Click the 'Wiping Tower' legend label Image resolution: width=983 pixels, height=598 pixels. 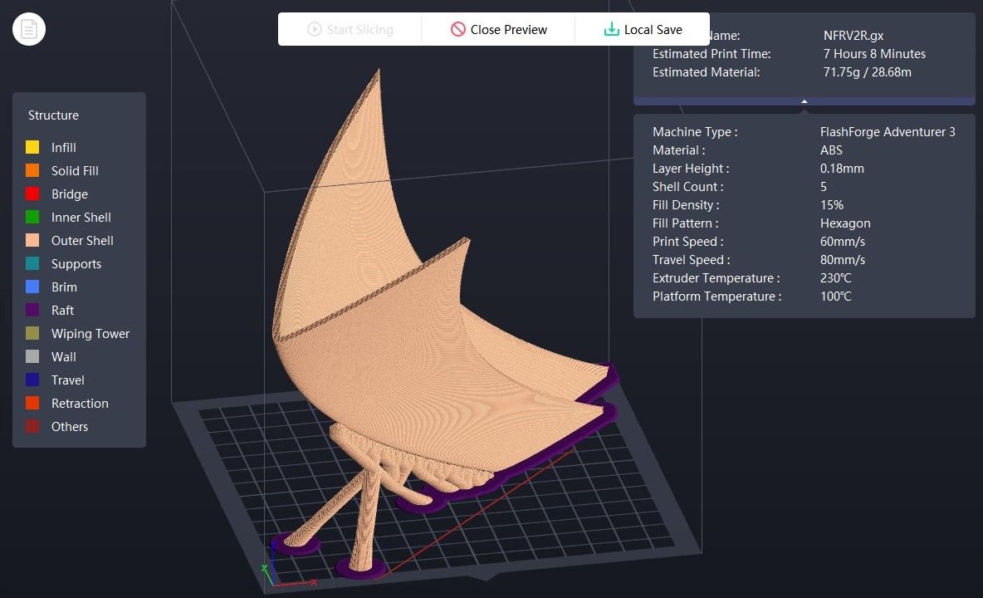point(90,334)
